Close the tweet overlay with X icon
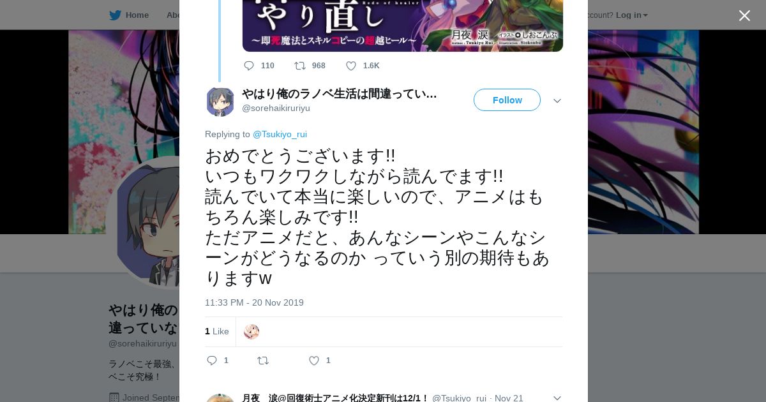Screen dimensions: 766x402 744,15
